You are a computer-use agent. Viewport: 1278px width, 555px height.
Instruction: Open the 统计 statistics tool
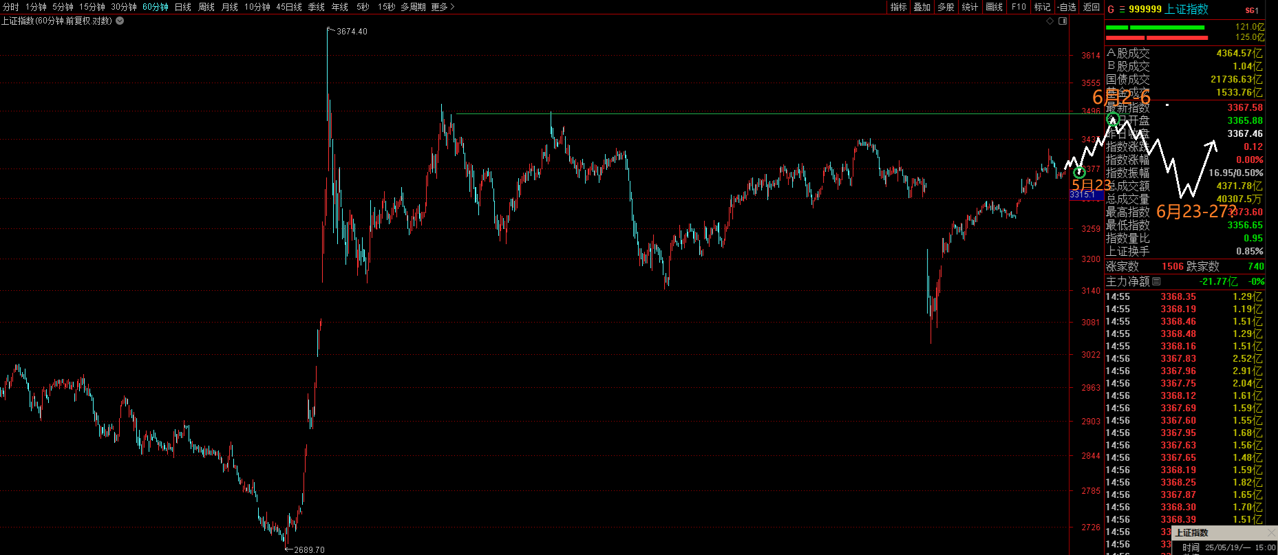pyautogui.click(x=970, y=7)
